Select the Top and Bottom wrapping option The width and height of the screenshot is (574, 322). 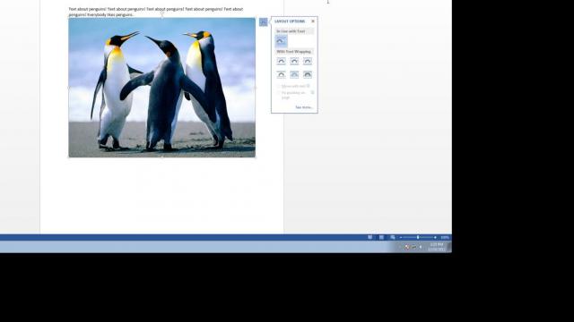[x=281, y=74]
